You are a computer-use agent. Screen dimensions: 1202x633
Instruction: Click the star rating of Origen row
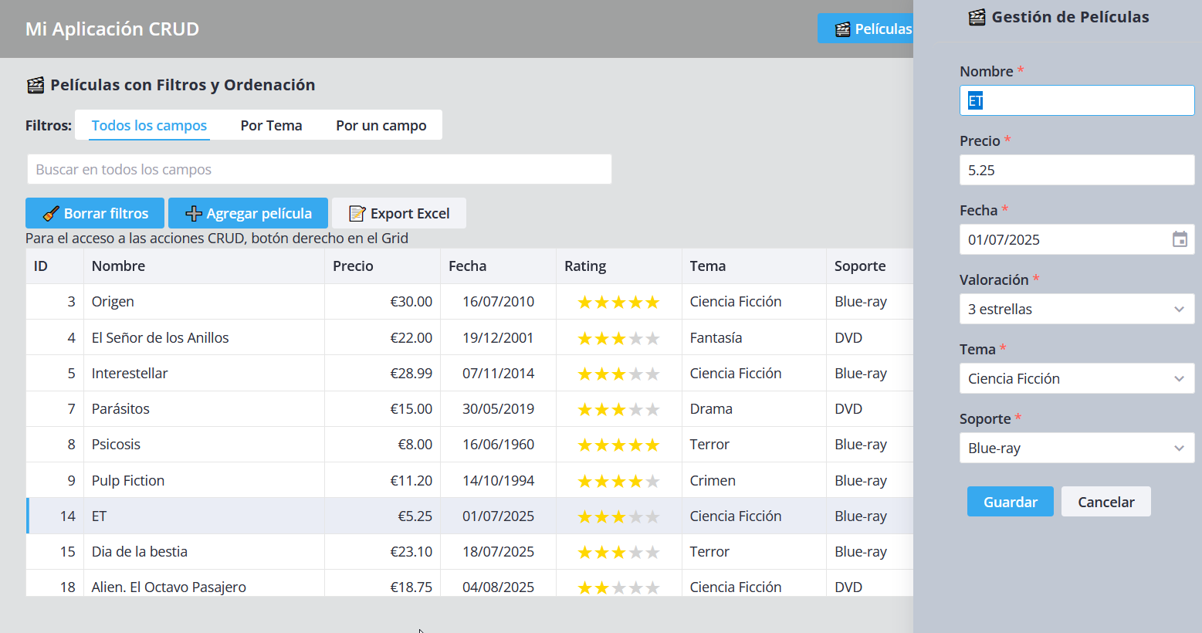pyautogui.click(x=618, y=302)
